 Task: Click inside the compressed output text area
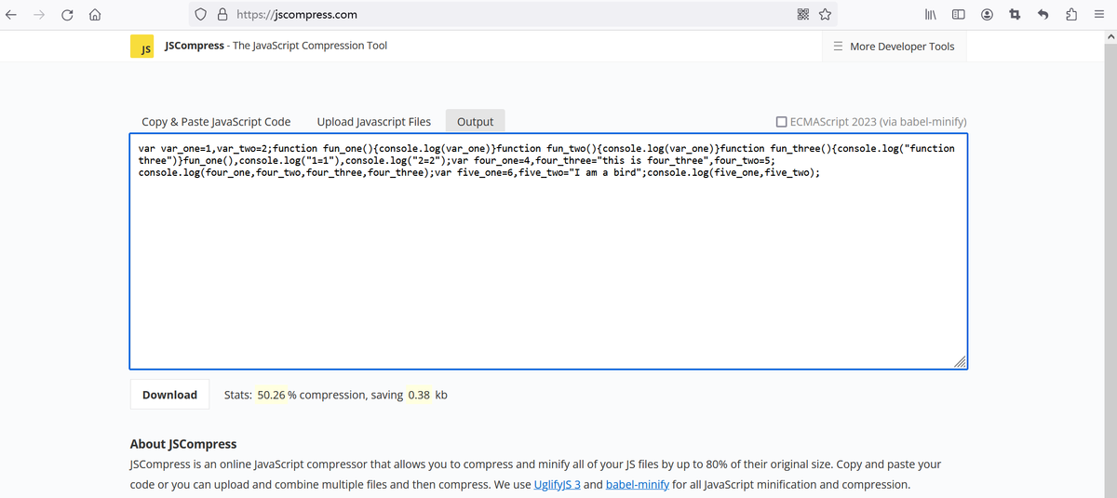coord(547,279)
